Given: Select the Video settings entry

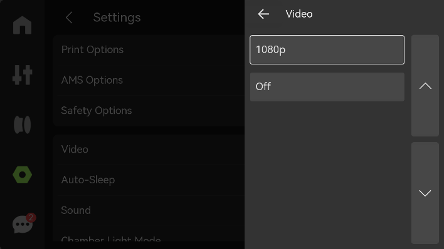Looking at the screenshot, I should (149, 150).
